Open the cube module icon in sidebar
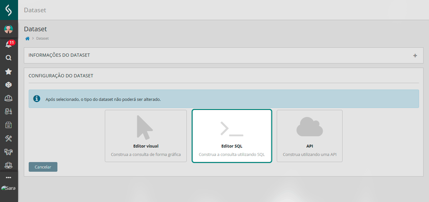429x202 pixels. (9, 85)
